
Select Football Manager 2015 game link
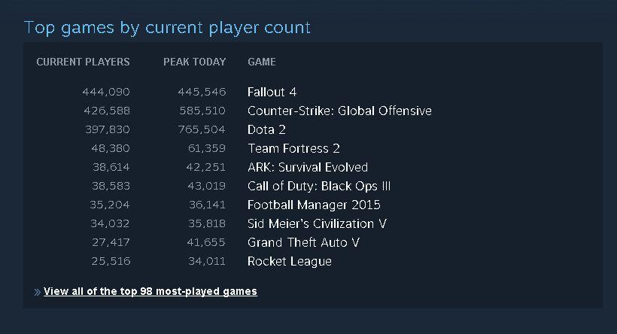coord(314,205)
